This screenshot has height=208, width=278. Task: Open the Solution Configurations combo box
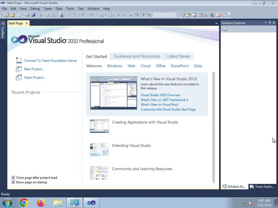tap(165, 15)
